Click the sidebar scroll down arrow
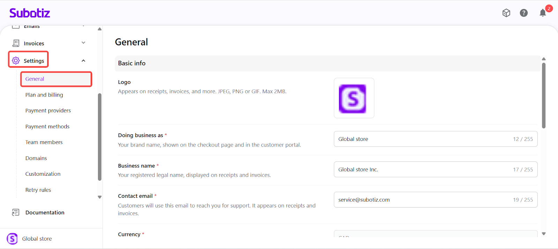Image resolution: width=558 pixels, height=249 pixels. point(100,197)
